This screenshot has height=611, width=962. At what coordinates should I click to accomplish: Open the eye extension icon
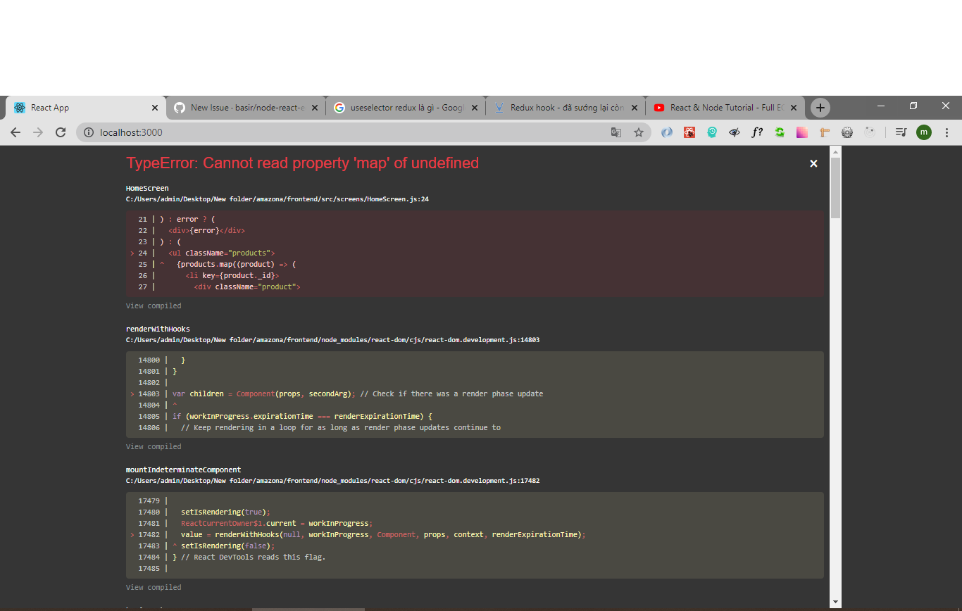click(735, 132)
